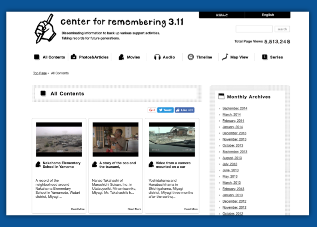Click the Series icon in navigation
The image size is (317, 227).
pyautogui.click(x=265, y=57)
